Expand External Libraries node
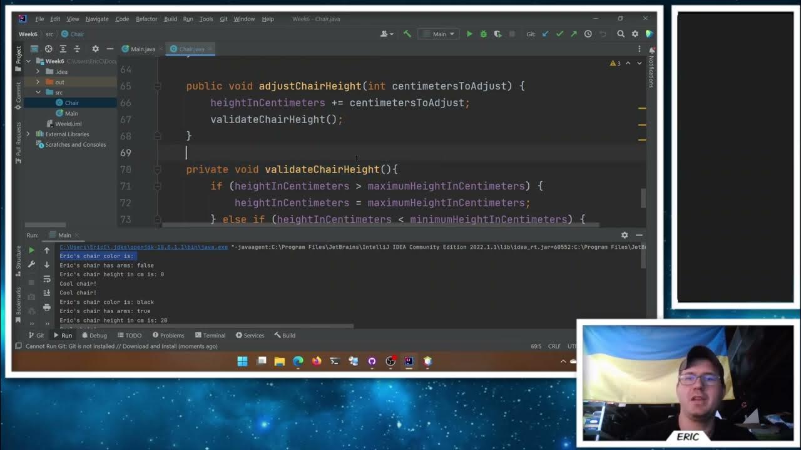 click(28, 134)
